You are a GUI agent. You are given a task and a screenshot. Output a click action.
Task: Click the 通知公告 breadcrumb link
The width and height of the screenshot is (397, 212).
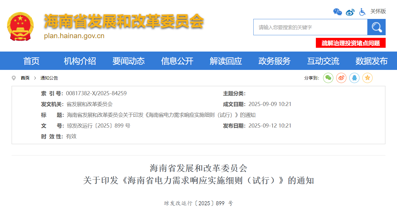coord(49,78)
